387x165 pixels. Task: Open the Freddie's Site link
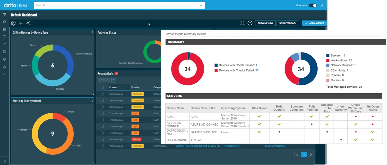click(233, 146)
